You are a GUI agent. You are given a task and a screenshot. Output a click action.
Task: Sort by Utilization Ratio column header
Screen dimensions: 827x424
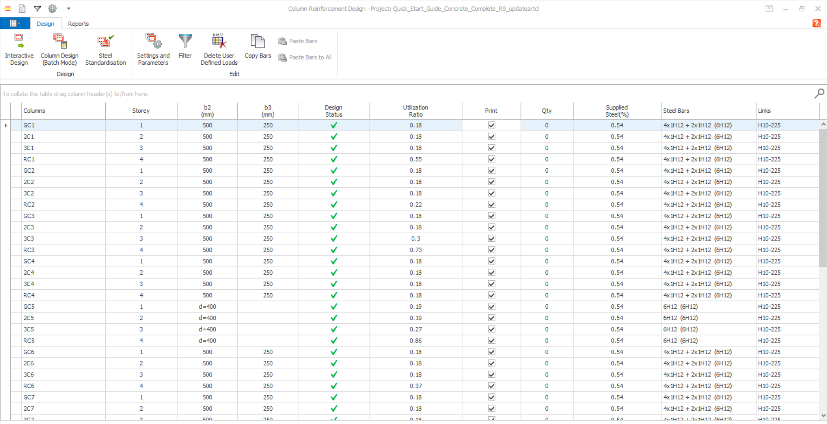(x=415, y=111)
